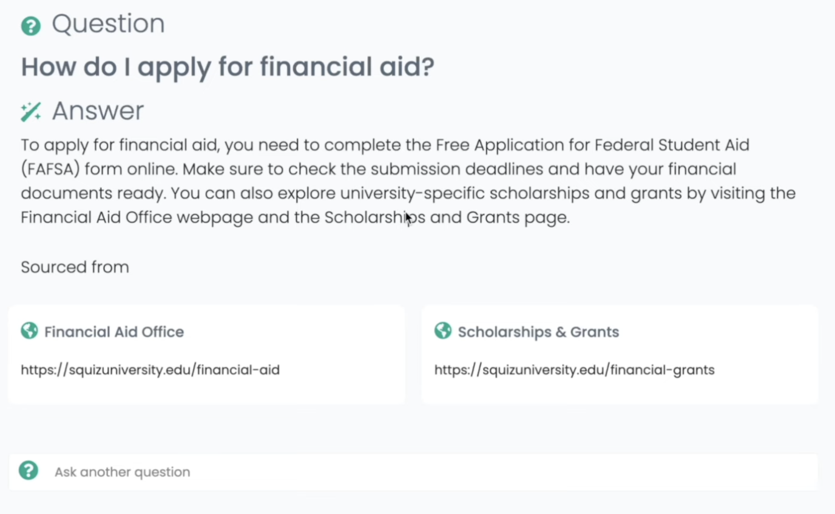Click the 'How do I apply for financial aid?' title
Screen dimensions: 835x514
click(x=228, y=67)
